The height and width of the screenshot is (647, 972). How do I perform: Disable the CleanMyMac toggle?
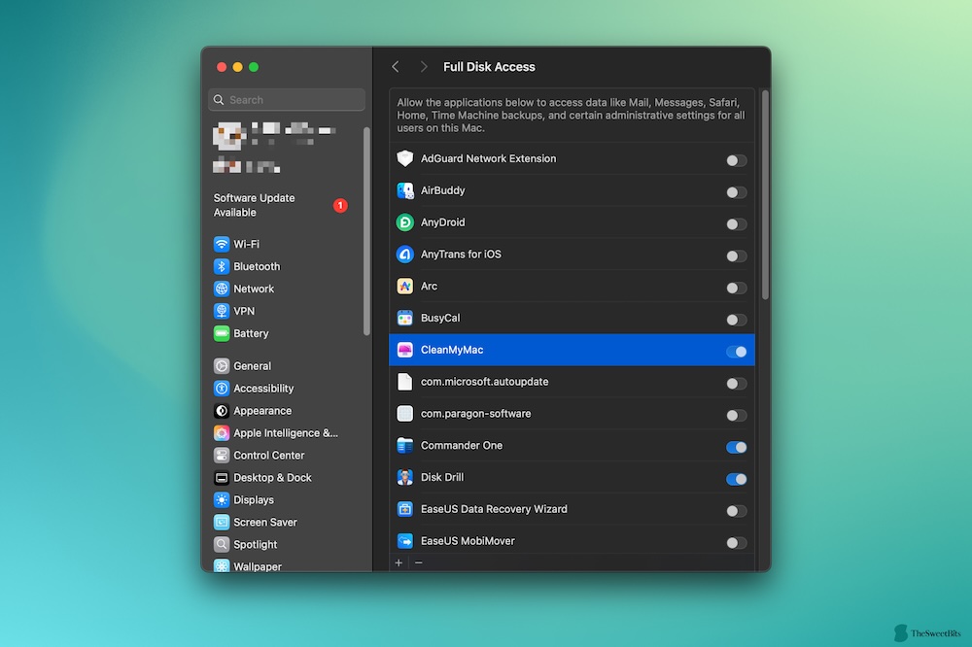pos(736,352)
